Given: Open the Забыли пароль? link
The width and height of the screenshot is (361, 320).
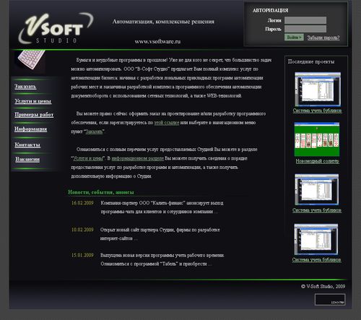Looking at the screenshot, I should (x=323, y=38).
